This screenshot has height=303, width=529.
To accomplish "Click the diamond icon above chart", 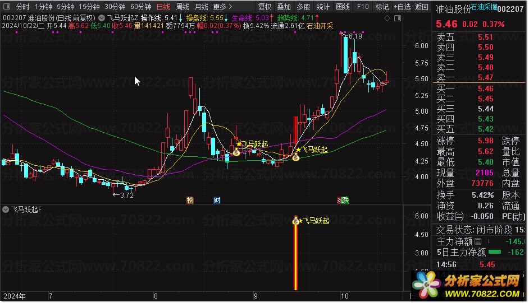I will click(x=387, y=18).
